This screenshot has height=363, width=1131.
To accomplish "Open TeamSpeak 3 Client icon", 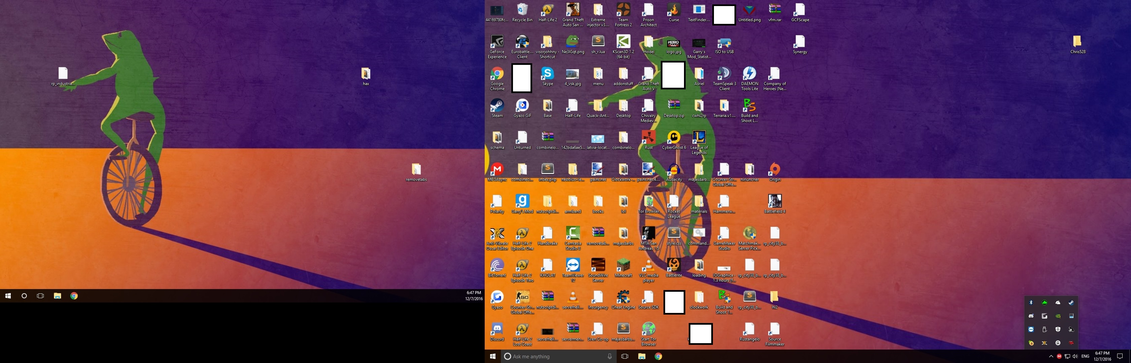I will (x=724, y=75).
